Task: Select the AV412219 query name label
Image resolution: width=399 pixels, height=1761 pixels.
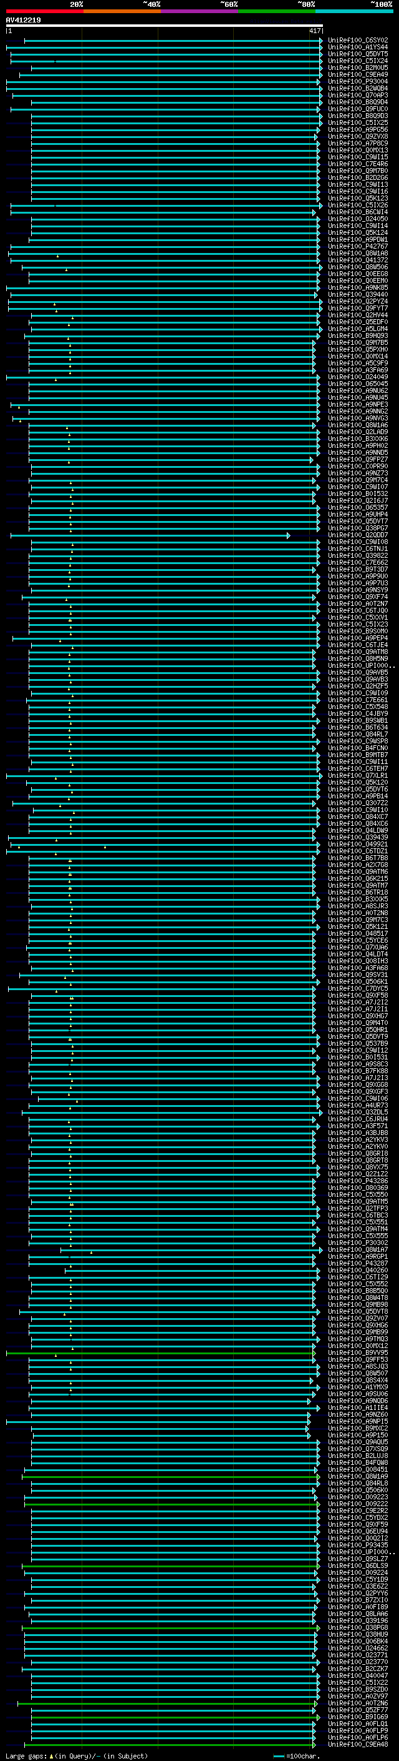Action: [x=23, y=21]
